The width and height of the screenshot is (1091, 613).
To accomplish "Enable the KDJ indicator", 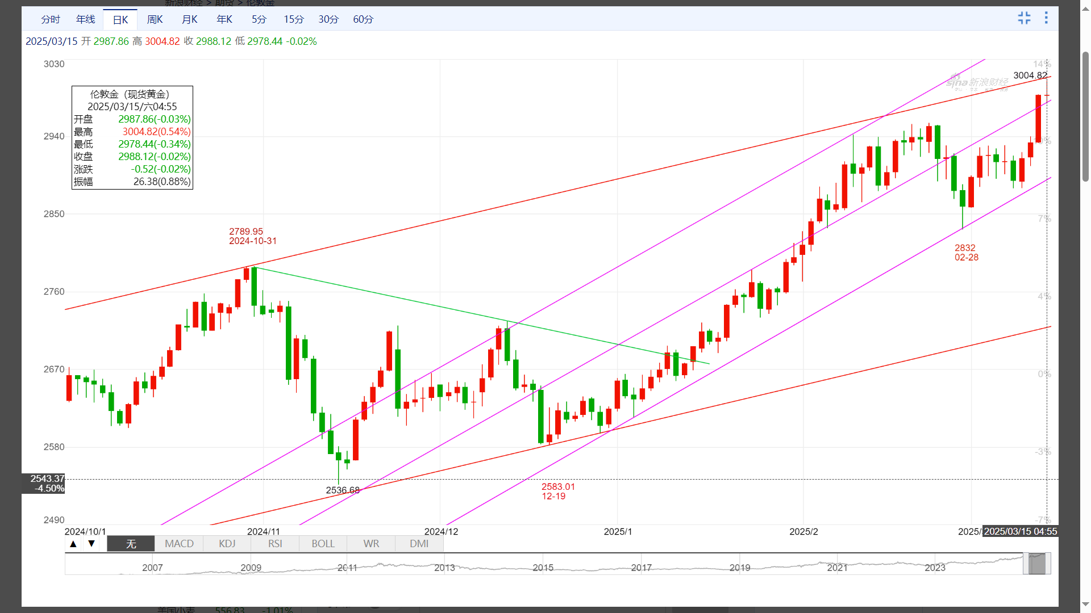I will click(x=227, y=544).
